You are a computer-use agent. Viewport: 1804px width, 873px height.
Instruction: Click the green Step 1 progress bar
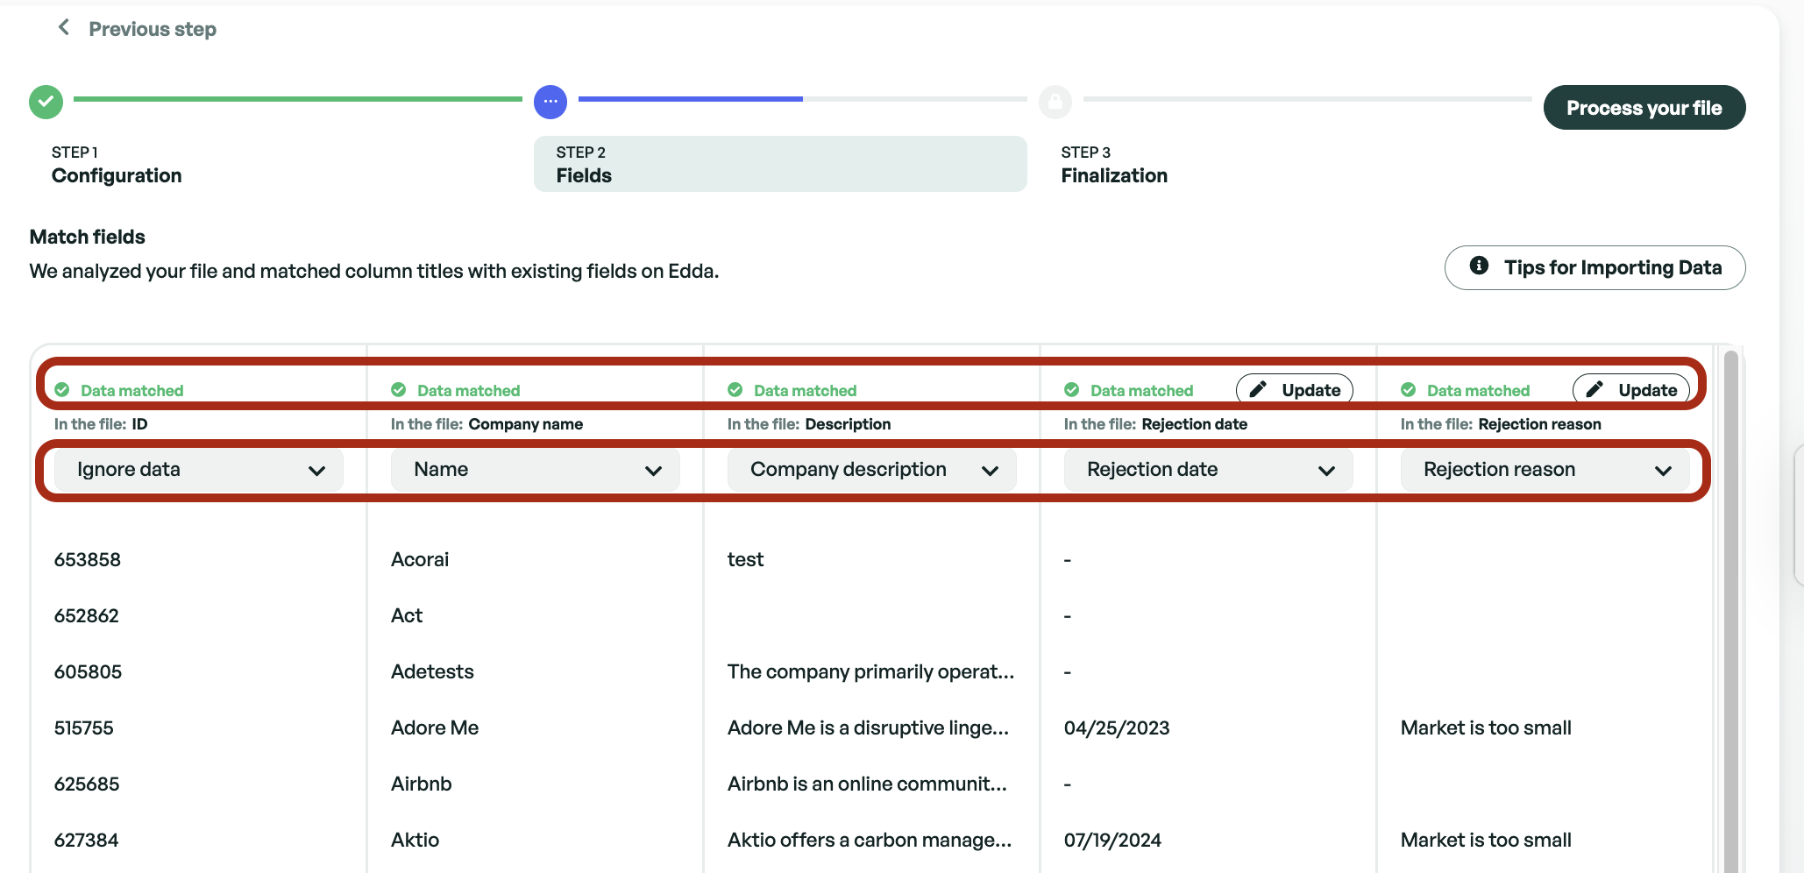298,99
